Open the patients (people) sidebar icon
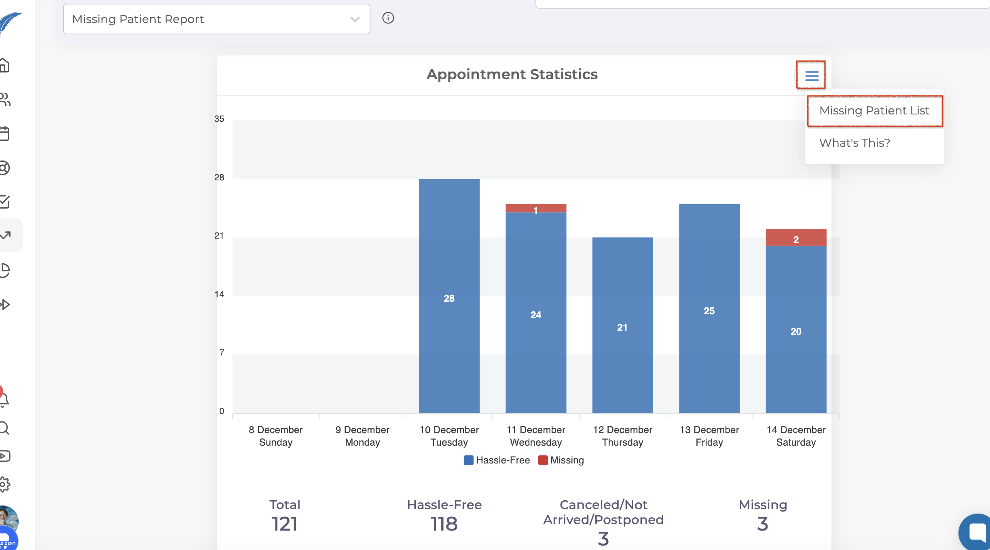The width and height of the screenshot is (990, 550). (x=5, y=99)
